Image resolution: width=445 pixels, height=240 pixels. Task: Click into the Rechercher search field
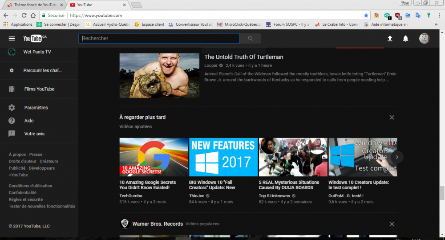[159, 39]
